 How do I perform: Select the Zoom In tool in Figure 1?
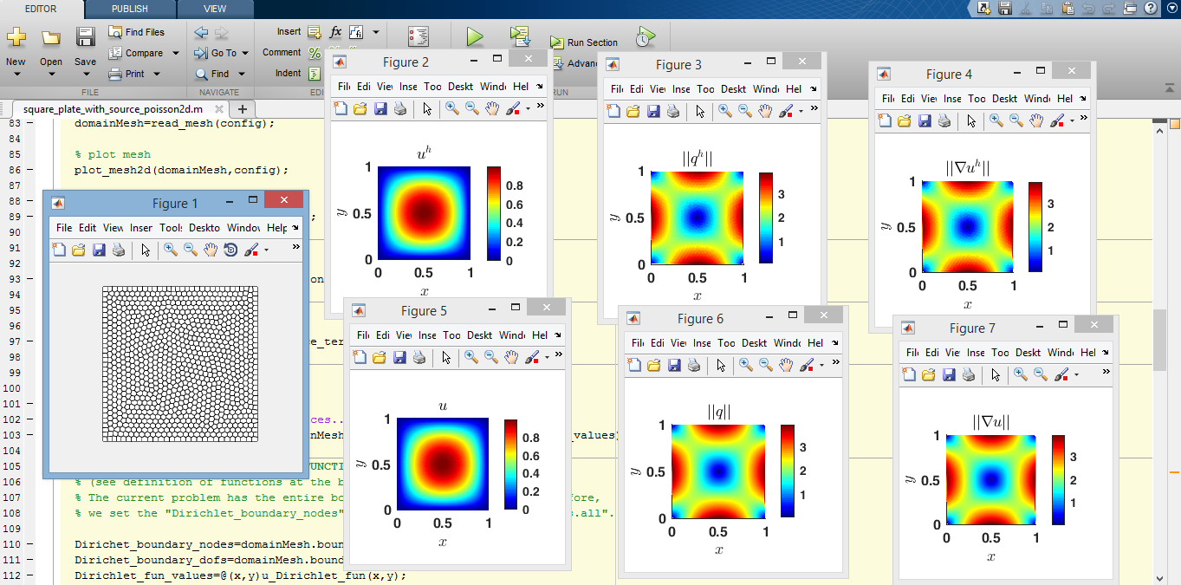coord(171,250)
